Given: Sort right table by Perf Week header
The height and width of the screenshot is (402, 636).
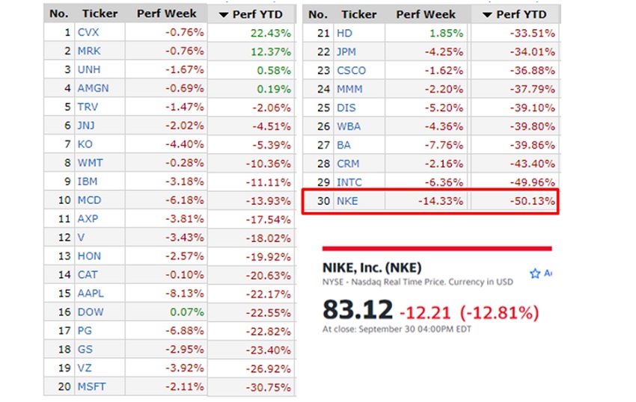Looking at the screenshot, I should [x=426, y=15].
